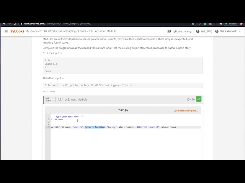Focus the learn.zybooks.com address bar

point(107,24)
